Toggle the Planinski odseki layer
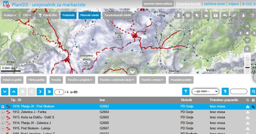This screenshot has height=134, width=256. tap(89, 15)
